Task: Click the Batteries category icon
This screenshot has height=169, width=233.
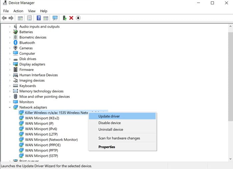Action: (x=15, y=32)
